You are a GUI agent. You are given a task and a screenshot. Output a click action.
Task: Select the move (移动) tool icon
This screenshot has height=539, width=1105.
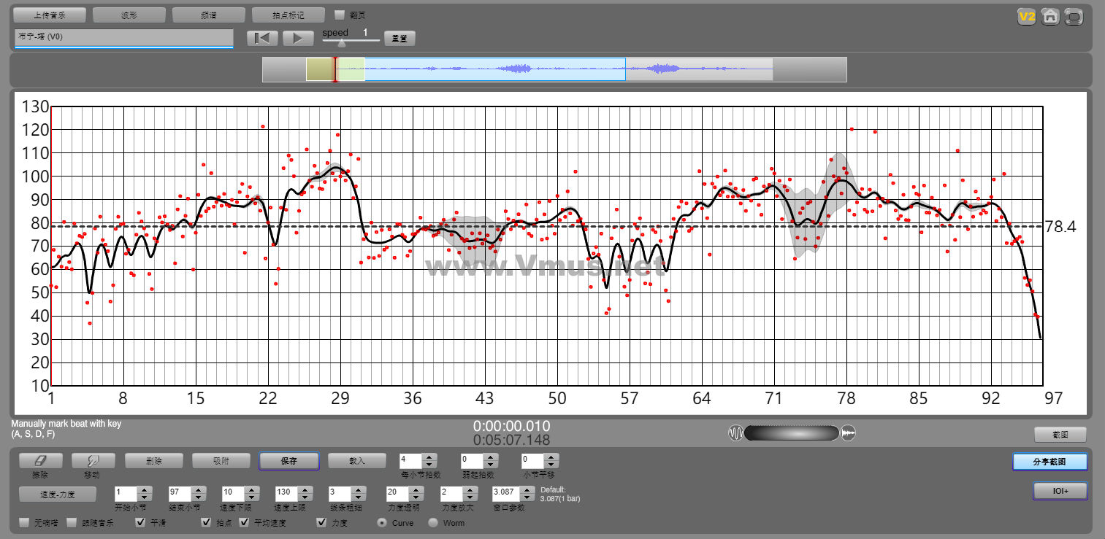click(93, 461)
